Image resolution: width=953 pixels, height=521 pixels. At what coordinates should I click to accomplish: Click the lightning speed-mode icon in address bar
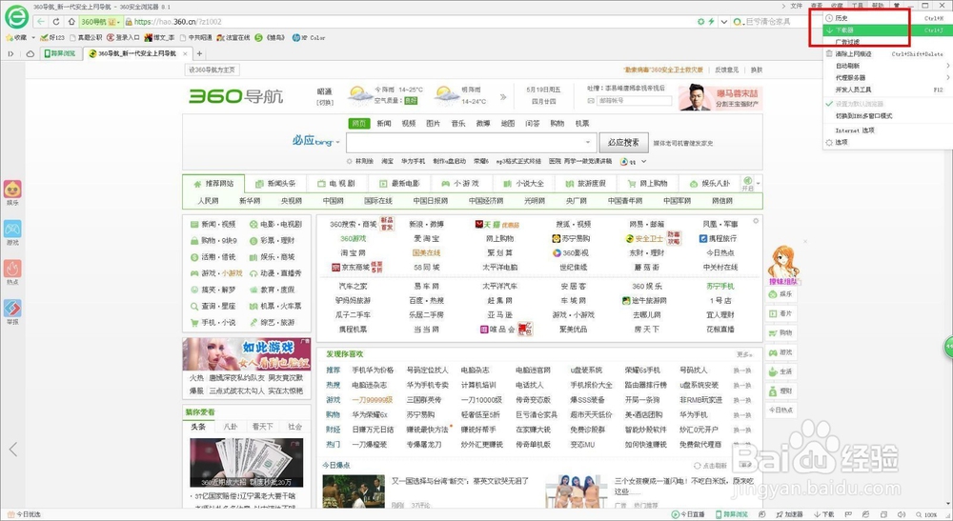pyautogui.click(x=711, y=21)
